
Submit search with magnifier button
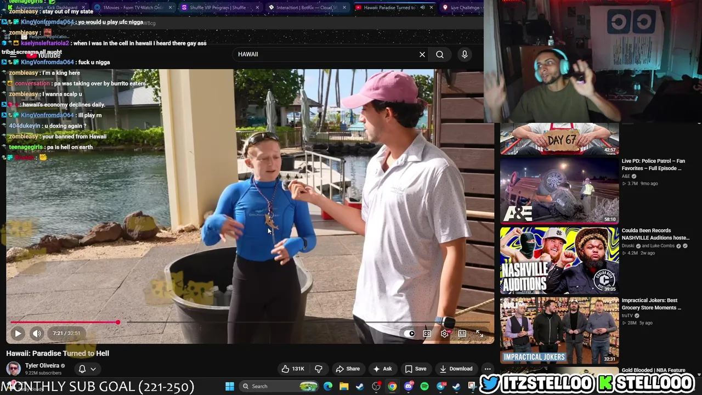click(440, 54)
